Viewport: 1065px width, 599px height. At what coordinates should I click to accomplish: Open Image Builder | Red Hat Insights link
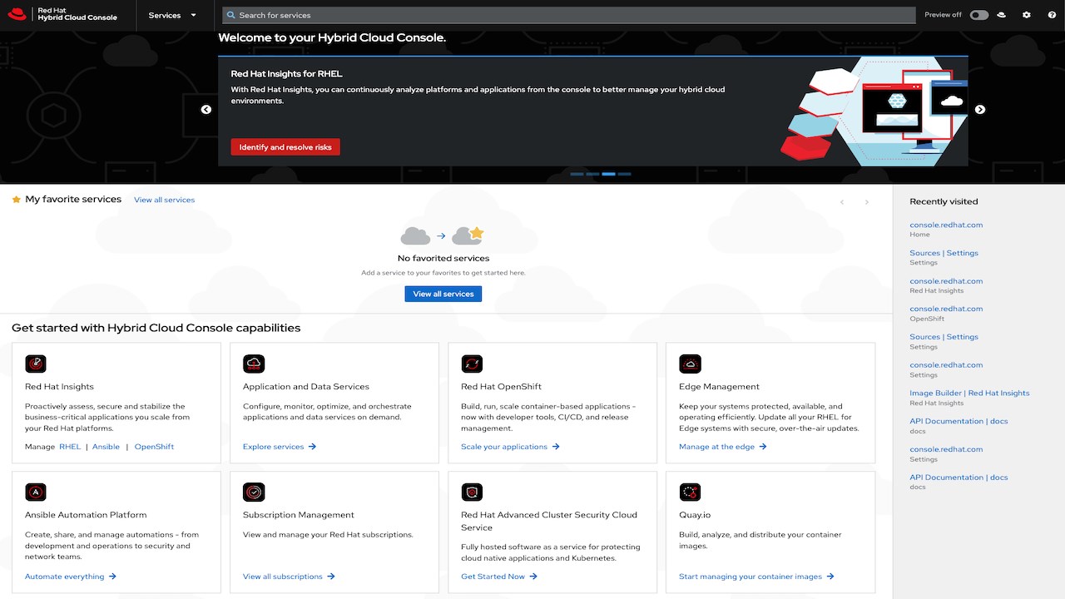point(969,393)
